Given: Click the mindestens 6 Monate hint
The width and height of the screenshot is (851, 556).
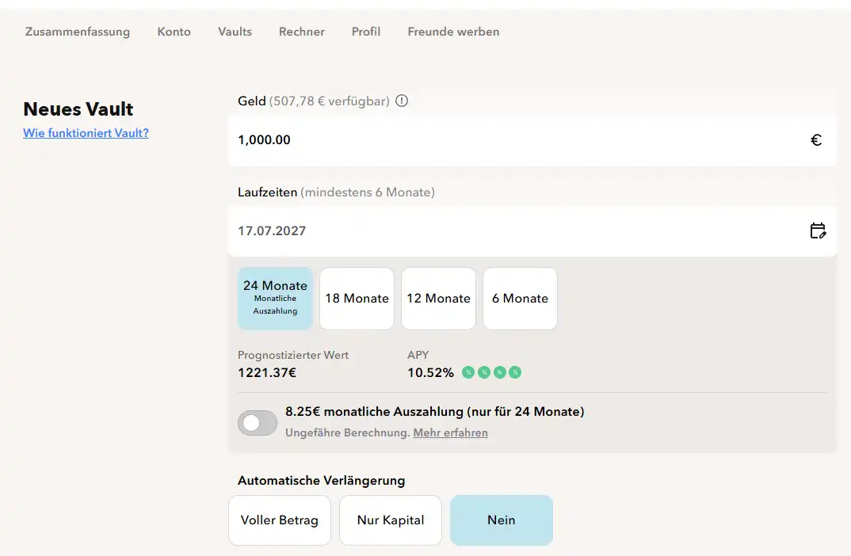Looking at the screenshot, I should point(368,192).
